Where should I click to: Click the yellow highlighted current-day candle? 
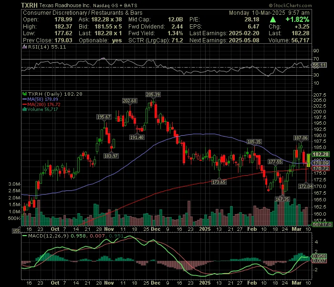coord(308,160)
